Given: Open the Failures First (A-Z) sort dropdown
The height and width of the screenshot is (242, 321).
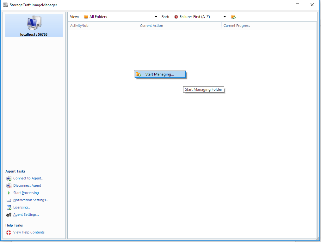Looking at the screenshot, I should pos(224,16).
